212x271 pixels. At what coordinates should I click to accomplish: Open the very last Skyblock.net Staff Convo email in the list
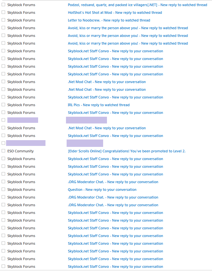point(115,267)
